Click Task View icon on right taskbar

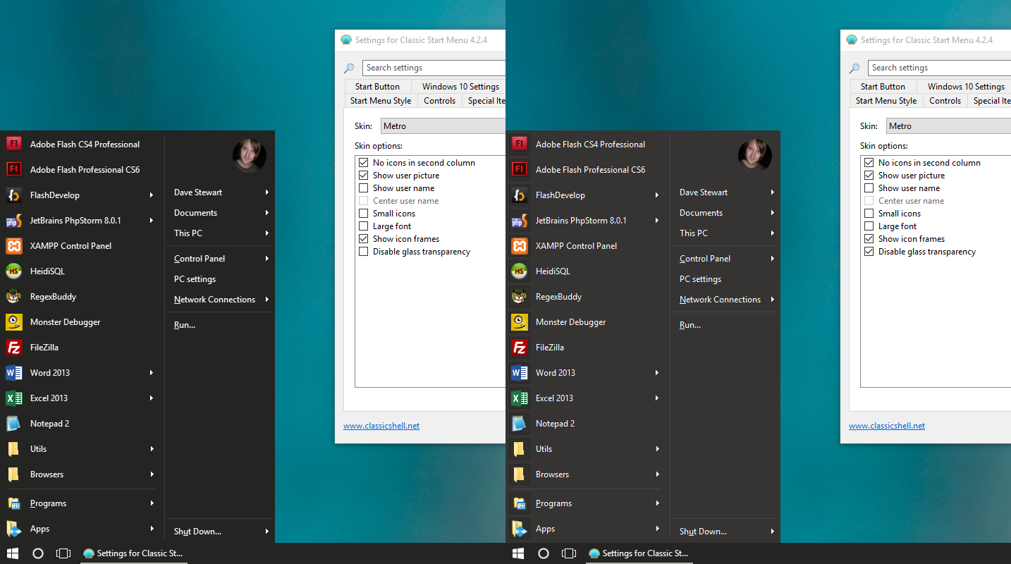coord(569,553)
